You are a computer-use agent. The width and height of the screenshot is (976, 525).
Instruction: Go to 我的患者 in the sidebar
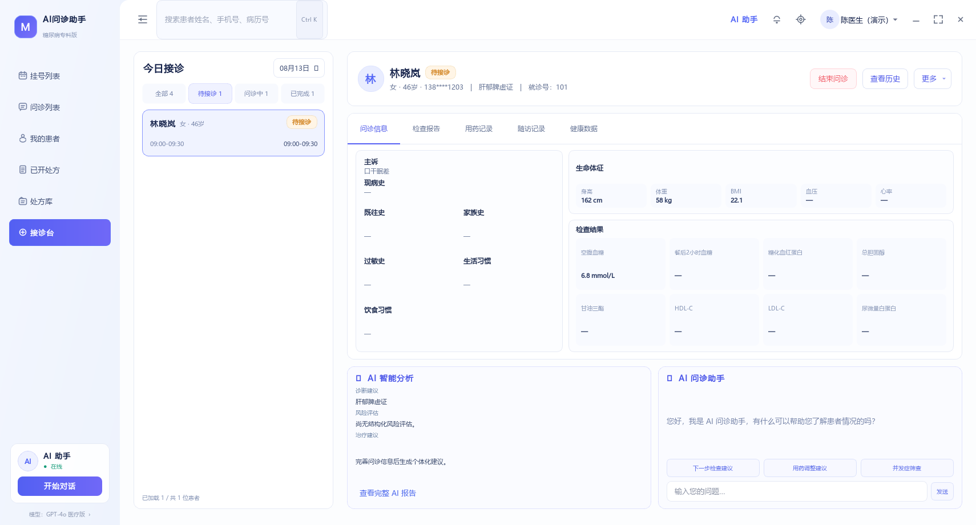pyautogui.click(x=60, y=139)
